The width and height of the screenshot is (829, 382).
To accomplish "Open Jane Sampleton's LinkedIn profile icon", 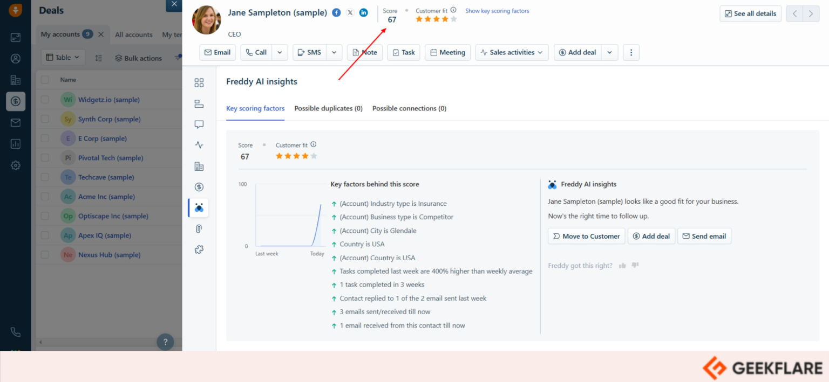I will click(364, 12).
